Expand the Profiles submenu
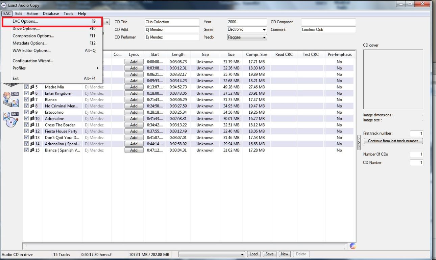The image size is (436, 260). point(52,68)
